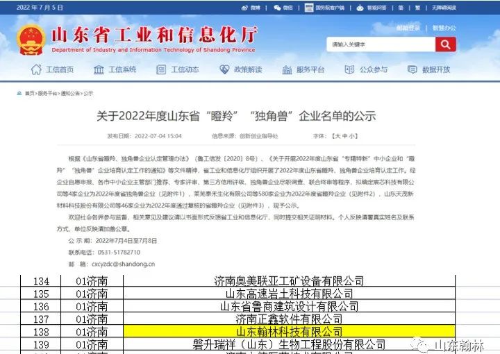Click the breadcrumb home icon
The width and height of the screenshot is (500, 354).
pyautogui.click(x=19, y=94)
